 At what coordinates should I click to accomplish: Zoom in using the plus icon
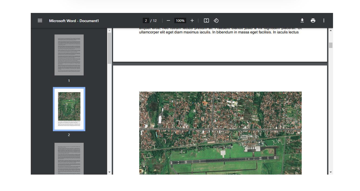[192, 20]
